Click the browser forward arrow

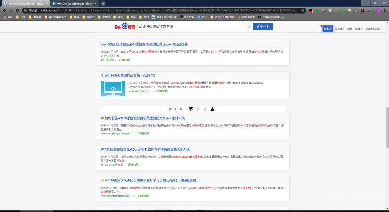pos(11,11)
